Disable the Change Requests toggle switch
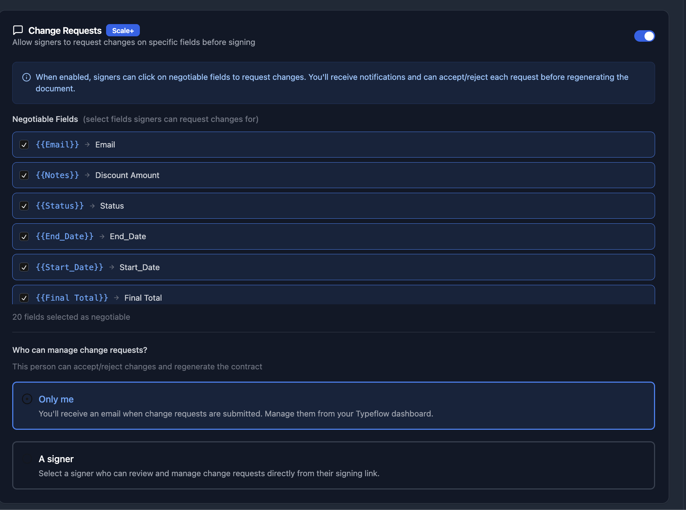Screen dimensions: 686x510 [644, 36]
